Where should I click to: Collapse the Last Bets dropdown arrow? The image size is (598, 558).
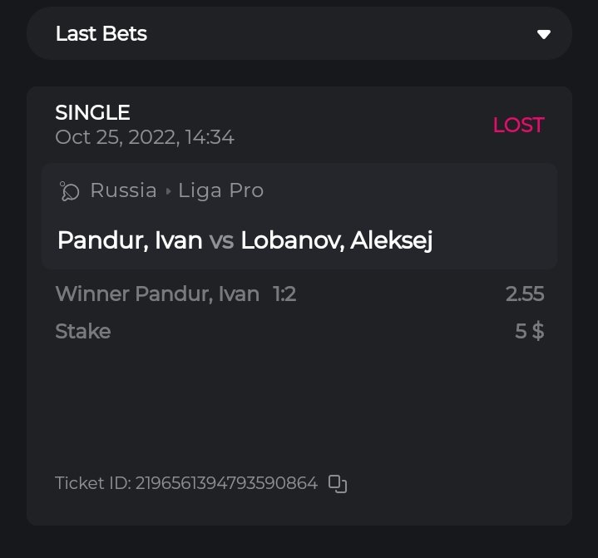(x=544, y=34)
